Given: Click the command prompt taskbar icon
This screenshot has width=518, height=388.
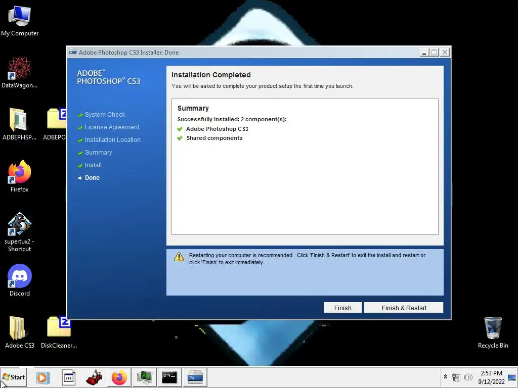Looking at the screenshot, I should tap(169, 377).
